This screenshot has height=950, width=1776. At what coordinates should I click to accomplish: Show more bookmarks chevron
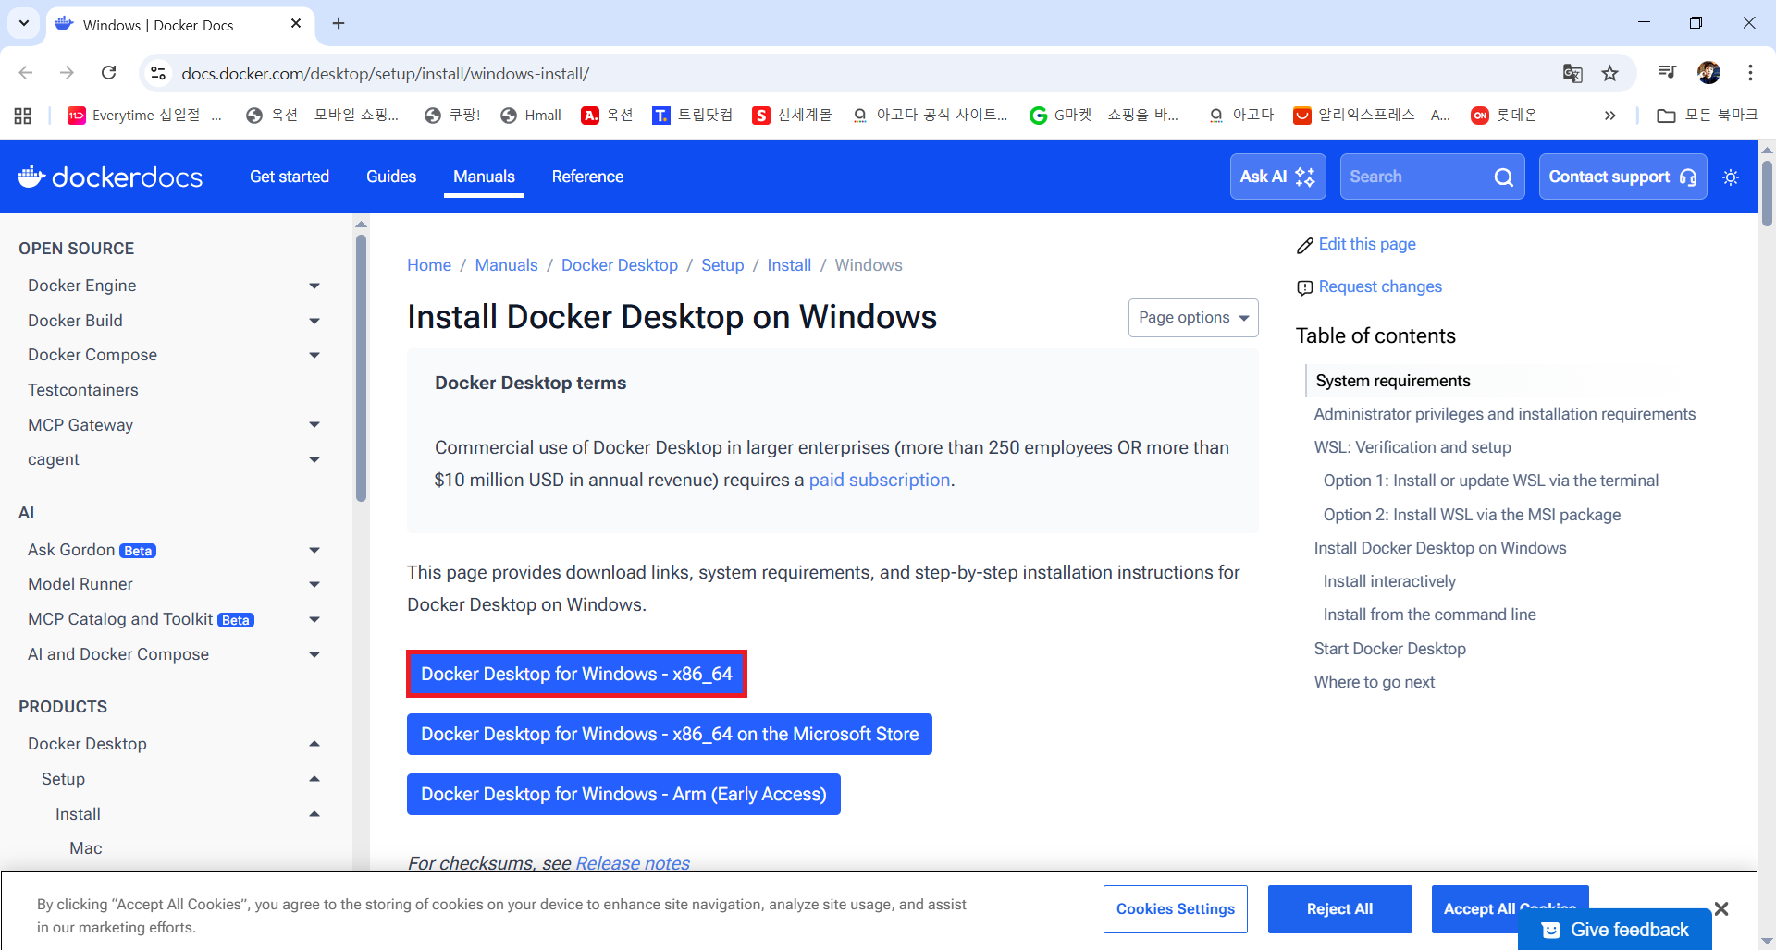pos(1609,116)
